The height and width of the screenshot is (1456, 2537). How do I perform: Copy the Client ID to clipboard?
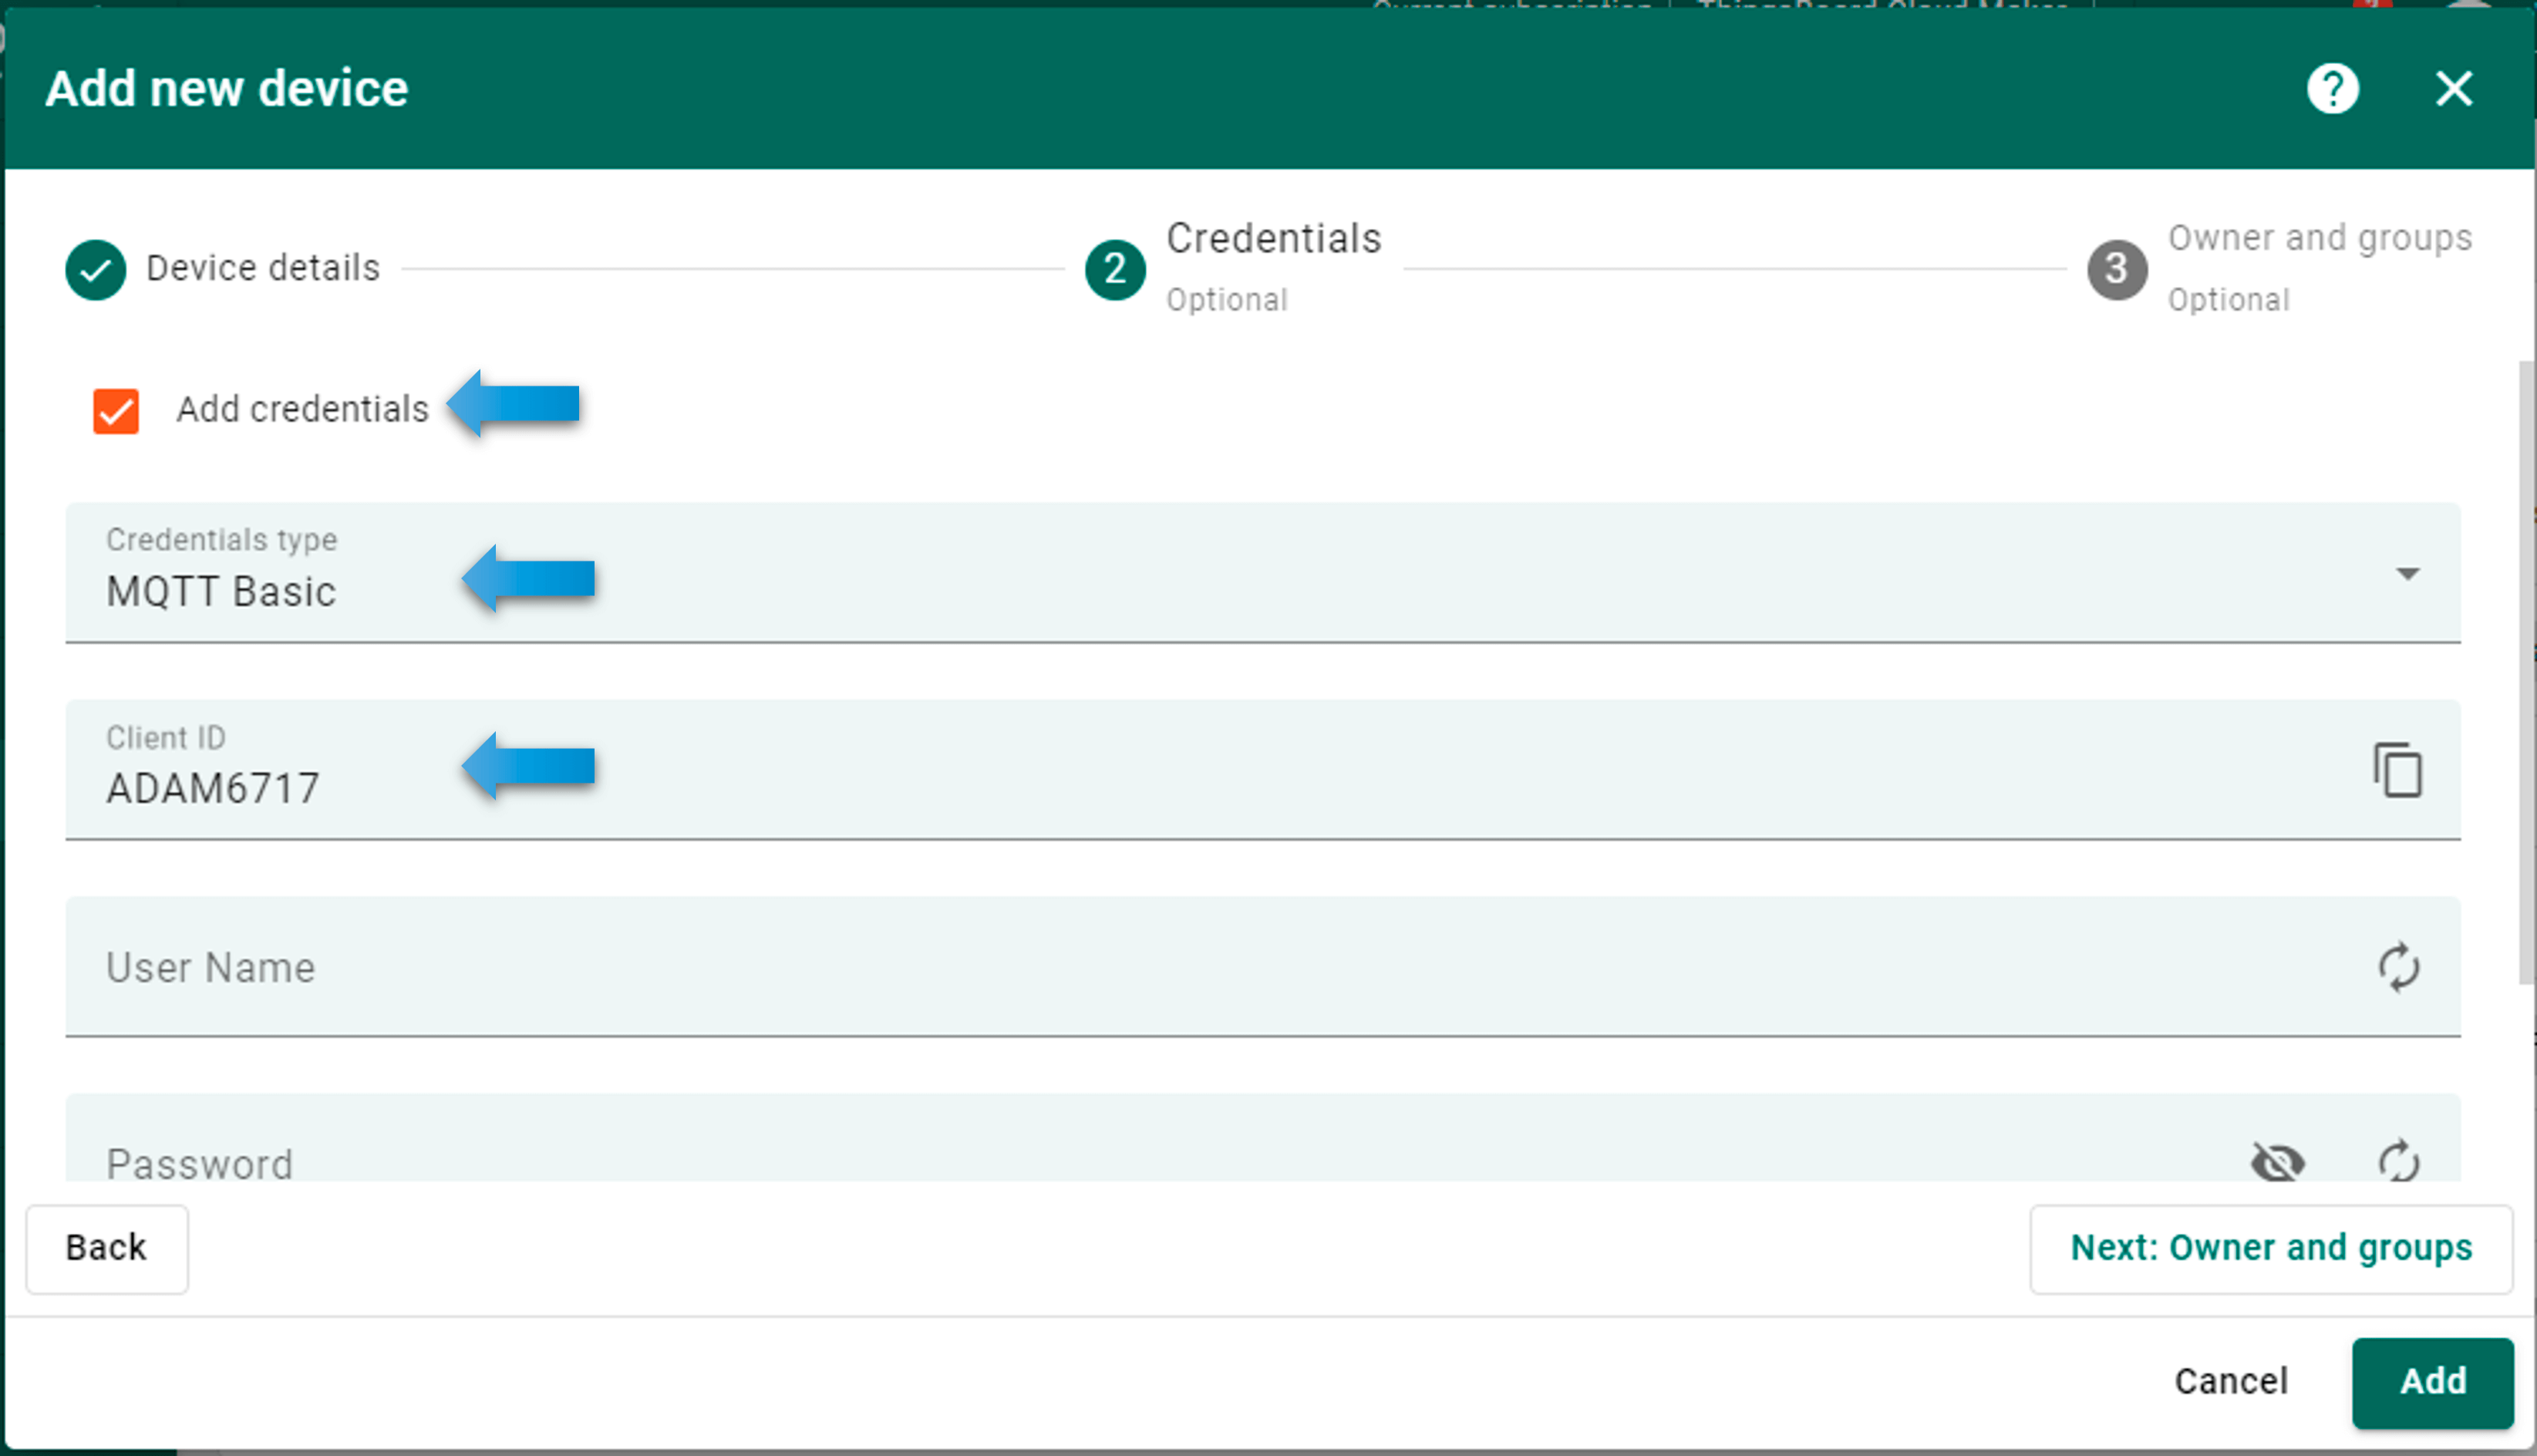(2397, 770)
